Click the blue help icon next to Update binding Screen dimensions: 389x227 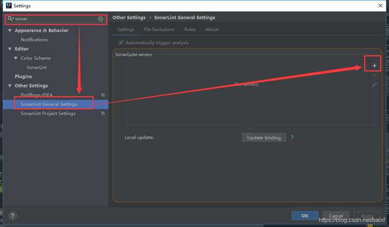292,137
